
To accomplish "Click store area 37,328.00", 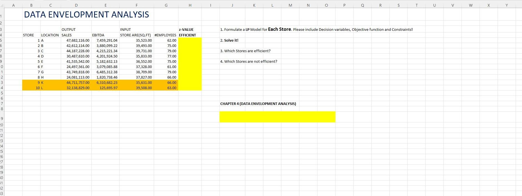I will pyautogui.click(x=144, y=67).
